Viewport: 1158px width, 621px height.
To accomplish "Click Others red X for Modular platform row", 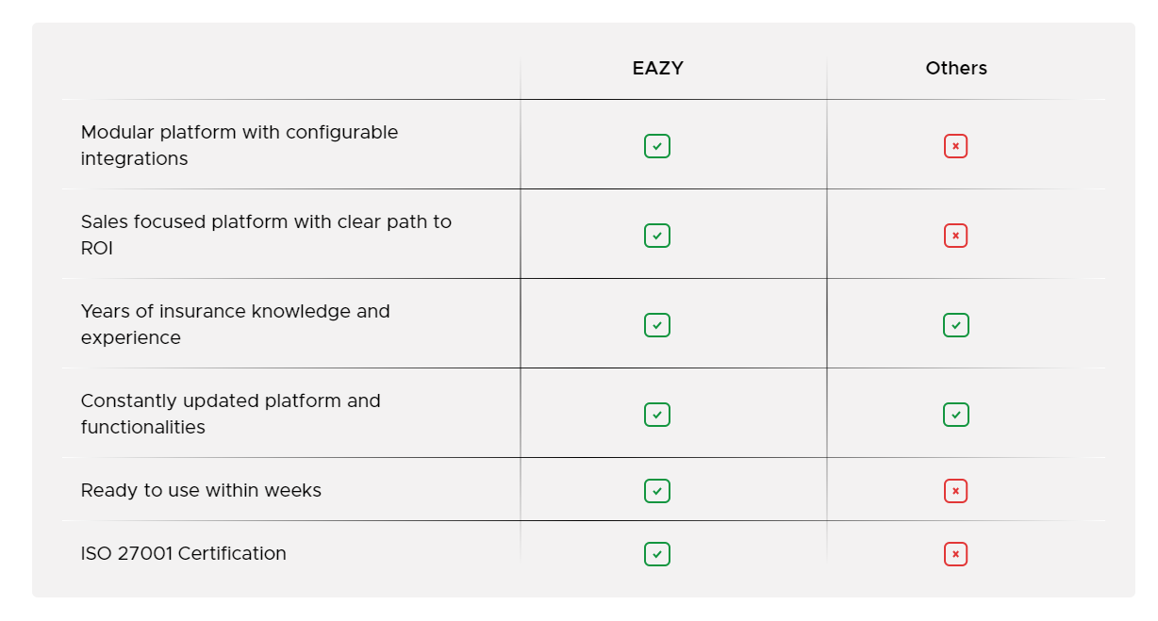I will (955, 146).
